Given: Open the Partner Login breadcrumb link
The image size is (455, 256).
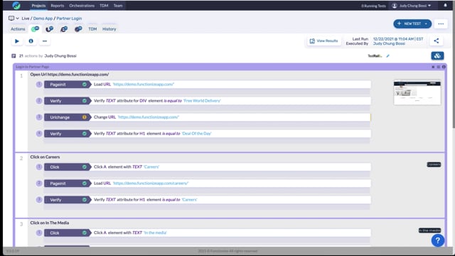Looking at the screenshot, I should coord(69,18).
